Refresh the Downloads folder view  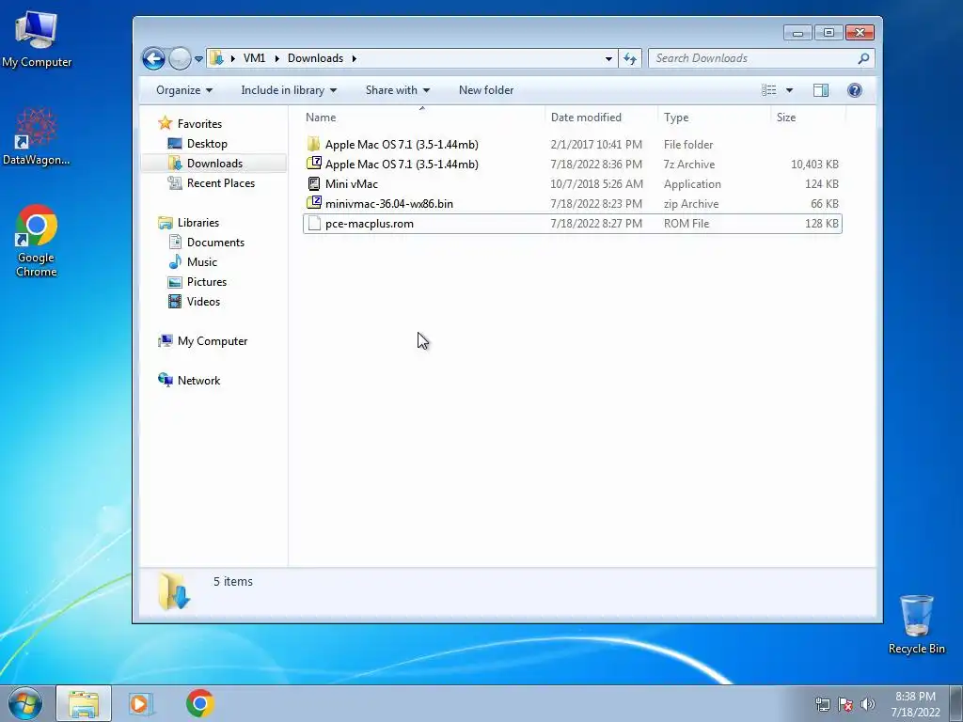tap(630, 58)
